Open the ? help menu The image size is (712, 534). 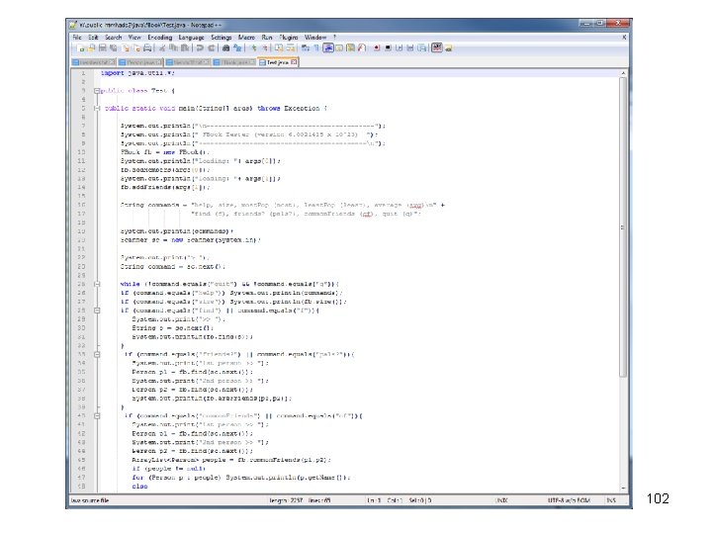(334, 38)
